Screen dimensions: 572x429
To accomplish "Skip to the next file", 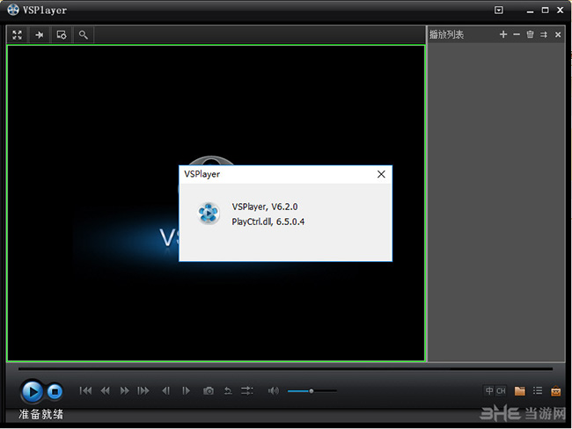I will (143, 390).
